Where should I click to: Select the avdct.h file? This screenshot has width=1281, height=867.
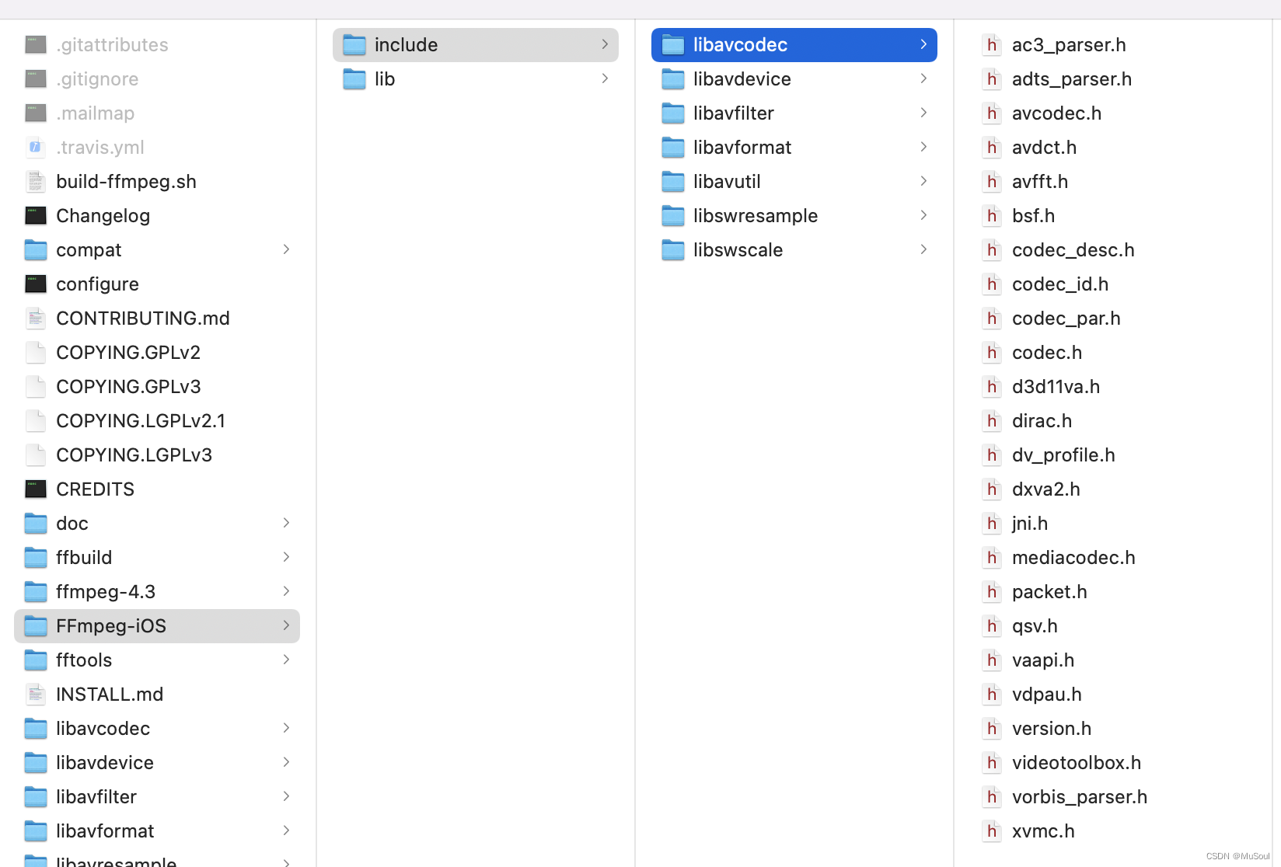(1113, 148)
